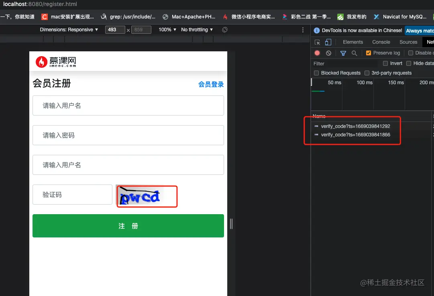Open the Mac+Apache+PH bookmark

189,17
